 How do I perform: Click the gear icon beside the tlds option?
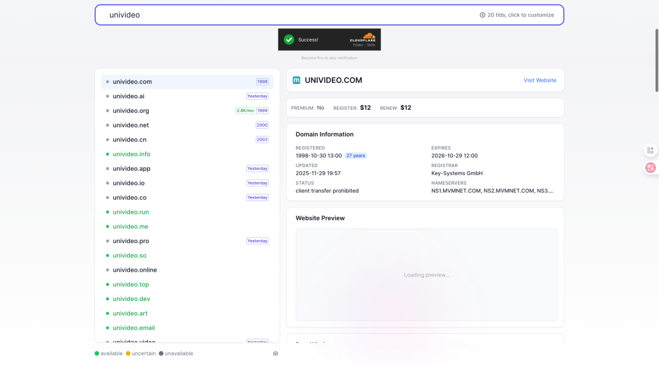[482, 15]
